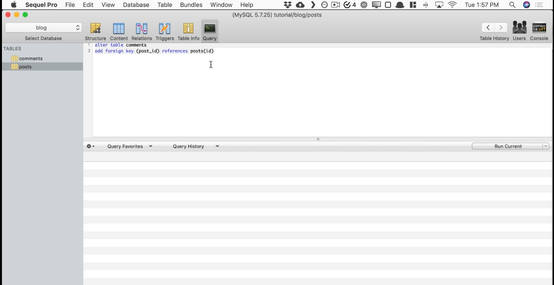Click the Dropbox menu bar icon

[x=288, y=5]
